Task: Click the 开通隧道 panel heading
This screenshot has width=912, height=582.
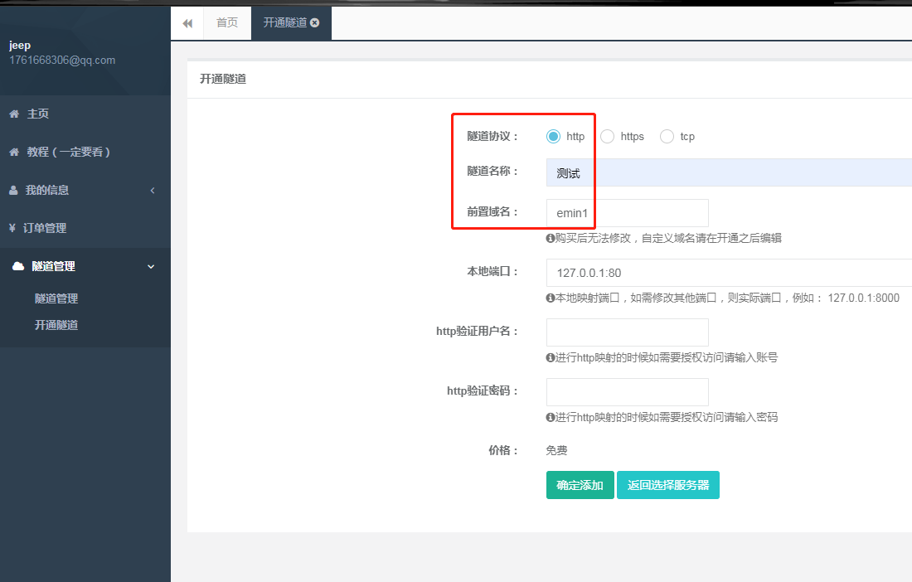Action: (223, 79)
